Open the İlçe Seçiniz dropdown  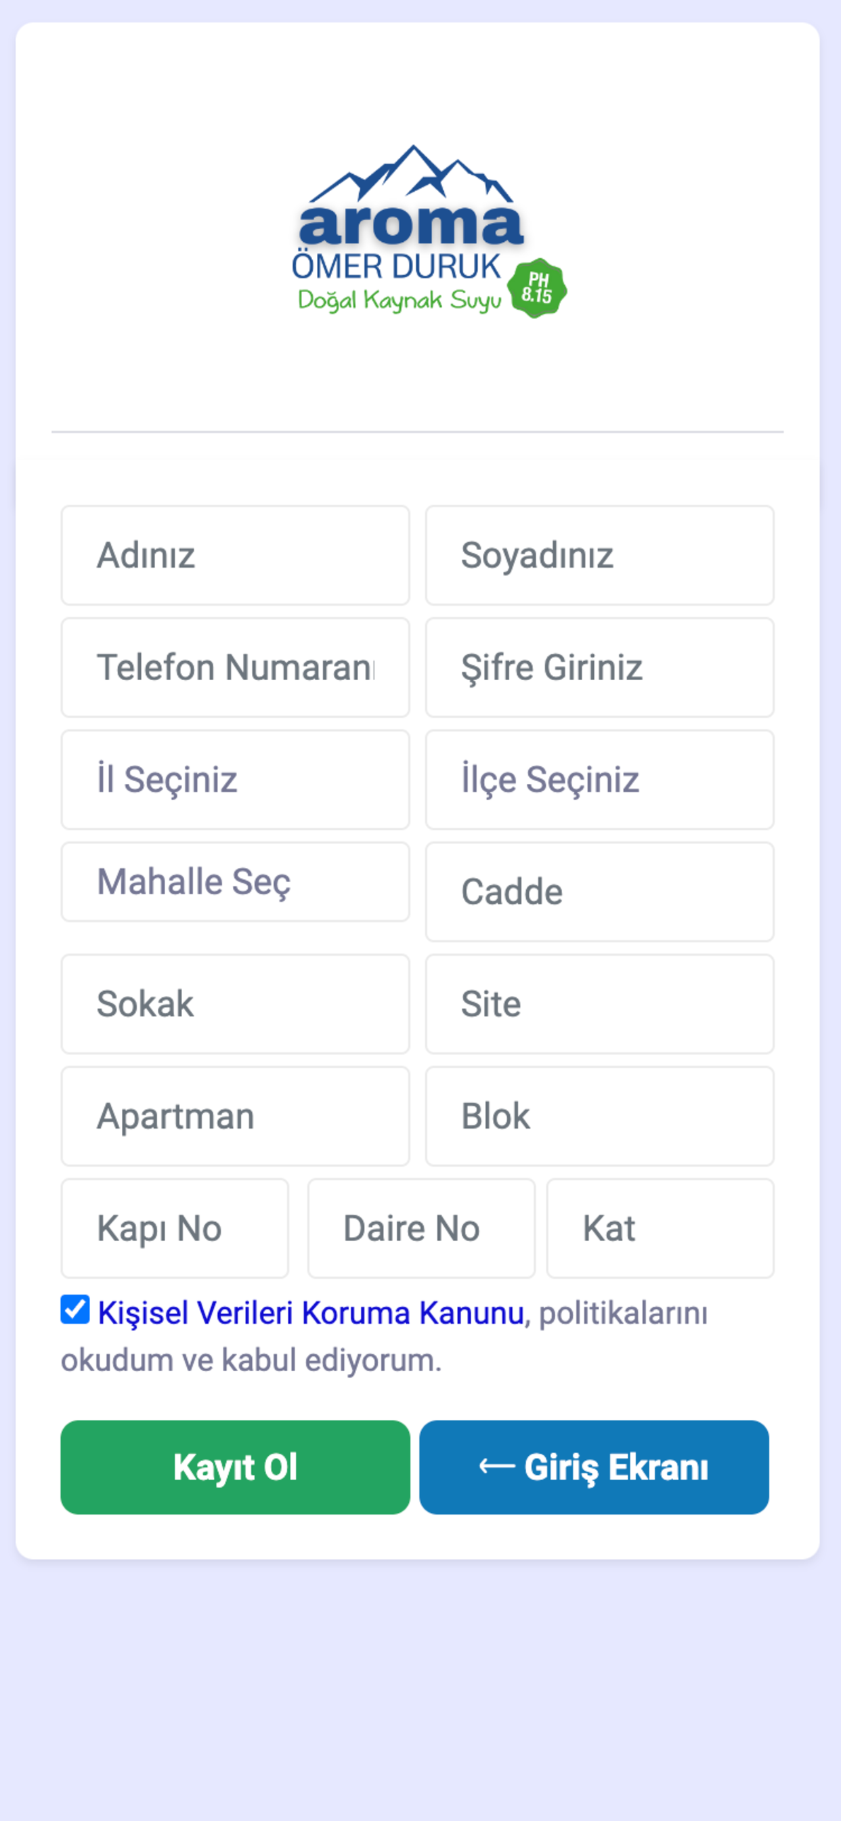(x=599, y=780)
